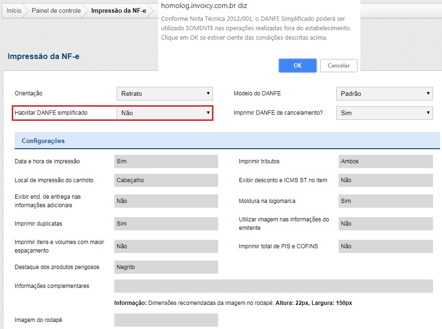Click the Imprimir duplicatas field

tap(166, 224)
